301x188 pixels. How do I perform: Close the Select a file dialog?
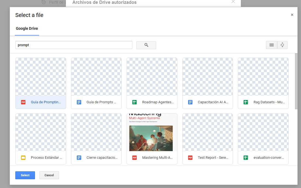click(x=292, y=15)
